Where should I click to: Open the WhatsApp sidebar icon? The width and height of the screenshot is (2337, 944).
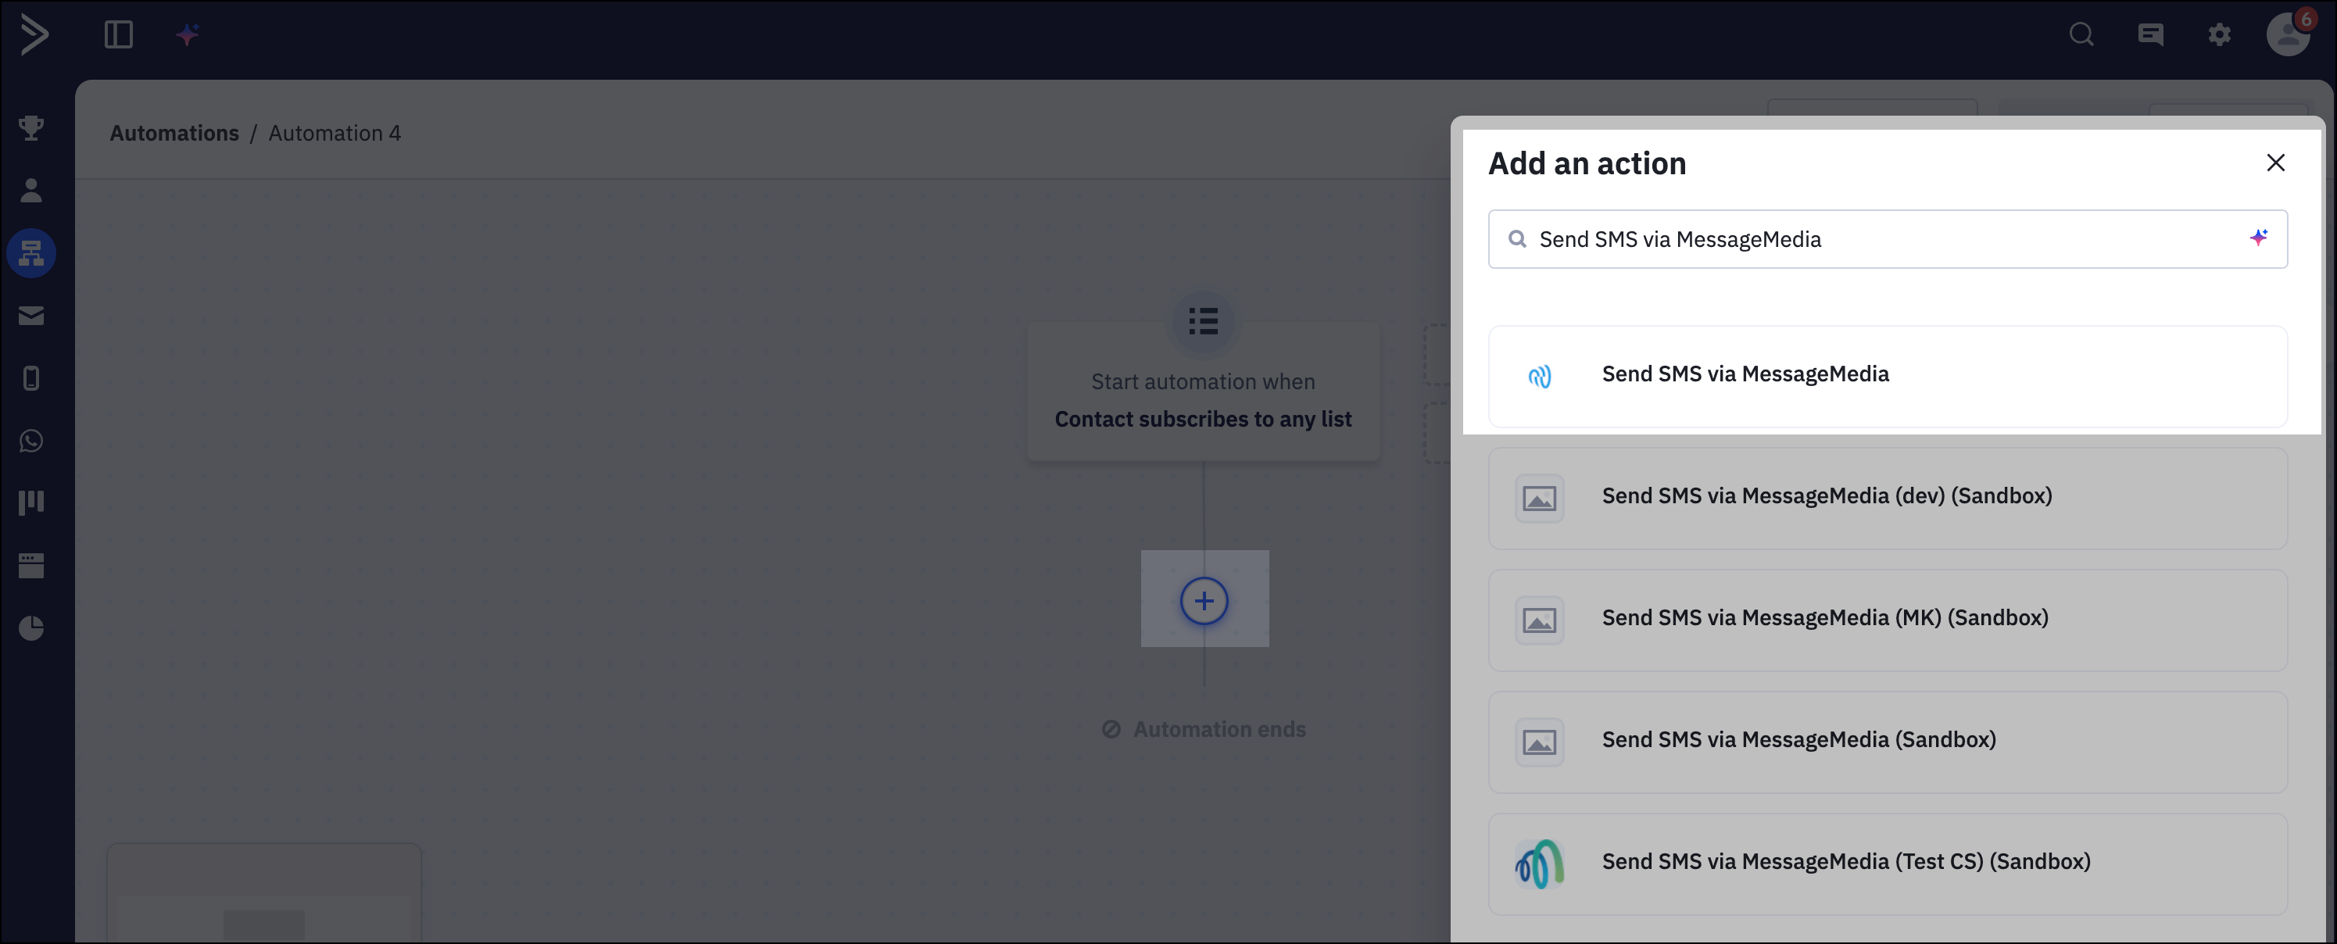pyautogui.click(x=32, y=441)
